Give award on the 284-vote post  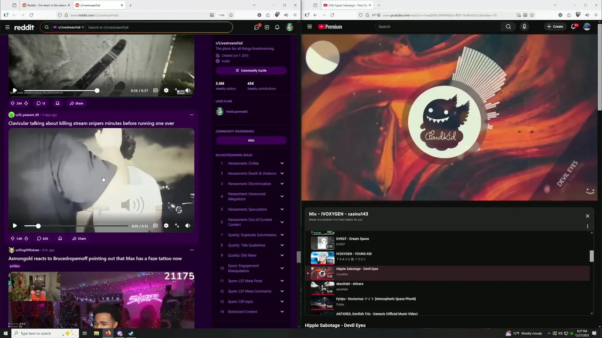coord(57,103)
